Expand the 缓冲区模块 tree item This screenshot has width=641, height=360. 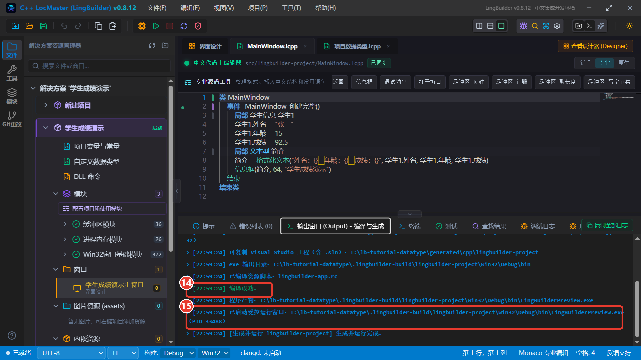[65, 224]
